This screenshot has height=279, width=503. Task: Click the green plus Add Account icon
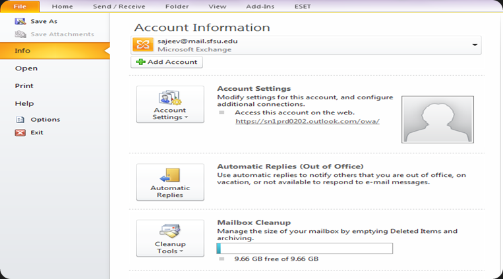pos(140,62)
